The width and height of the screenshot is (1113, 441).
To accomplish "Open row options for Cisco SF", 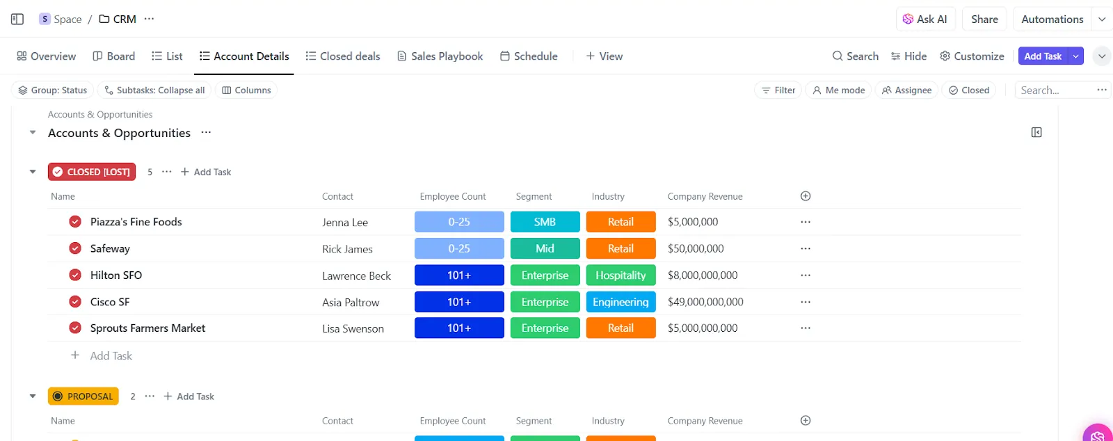I will tap(806, 302).
